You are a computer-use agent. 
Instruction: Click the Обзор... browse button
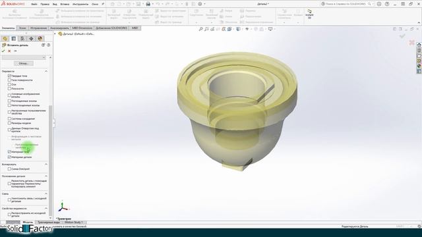[24, 63]
